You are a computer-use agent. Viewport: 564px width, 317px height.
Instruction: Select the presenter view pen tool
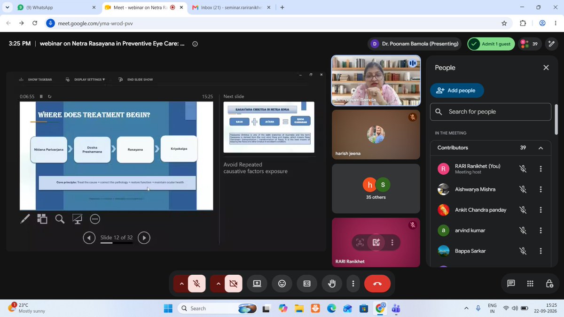click(x=25, y=218)
